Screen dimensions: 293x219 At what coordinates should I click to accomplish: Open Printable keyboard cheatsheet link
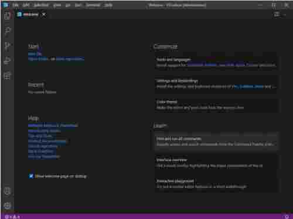[53, 125]
